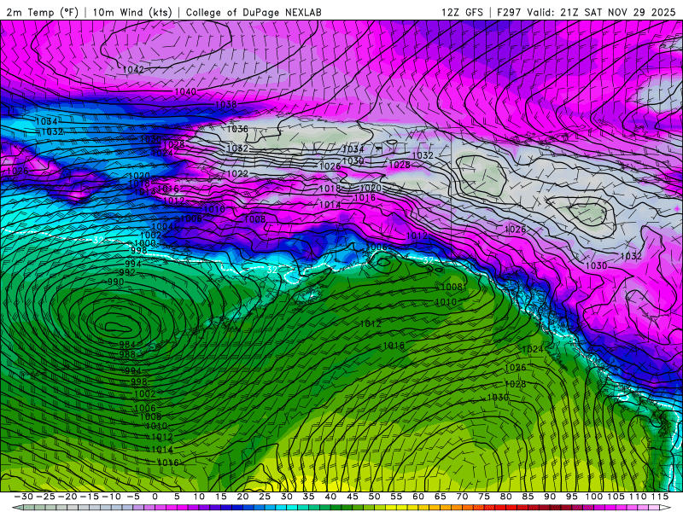Click the 115 label on the temperature scale
The image size is (683, 512).
pos(659,497)
